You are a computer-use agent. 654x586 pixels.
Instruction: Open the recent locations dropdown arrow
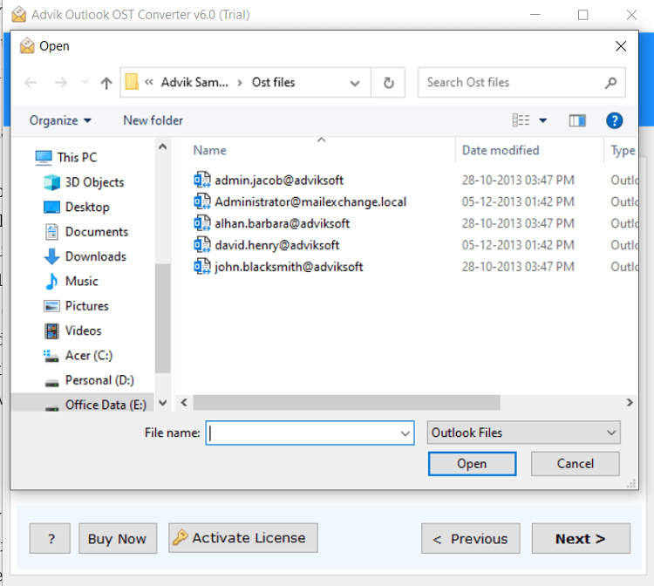coord(85,83)
